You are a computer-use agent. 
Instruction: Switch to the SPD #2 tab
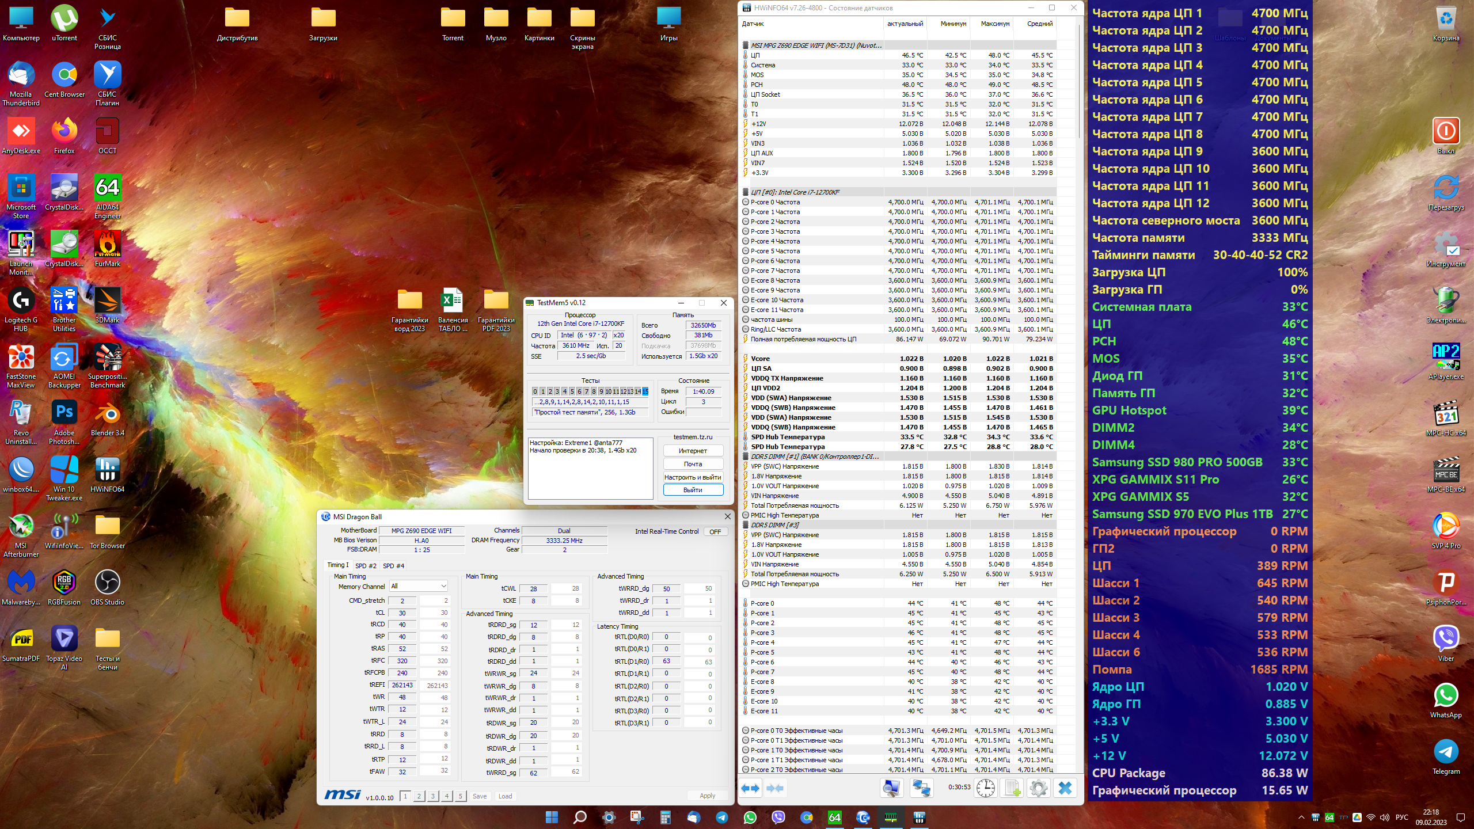tap(366, 566)
